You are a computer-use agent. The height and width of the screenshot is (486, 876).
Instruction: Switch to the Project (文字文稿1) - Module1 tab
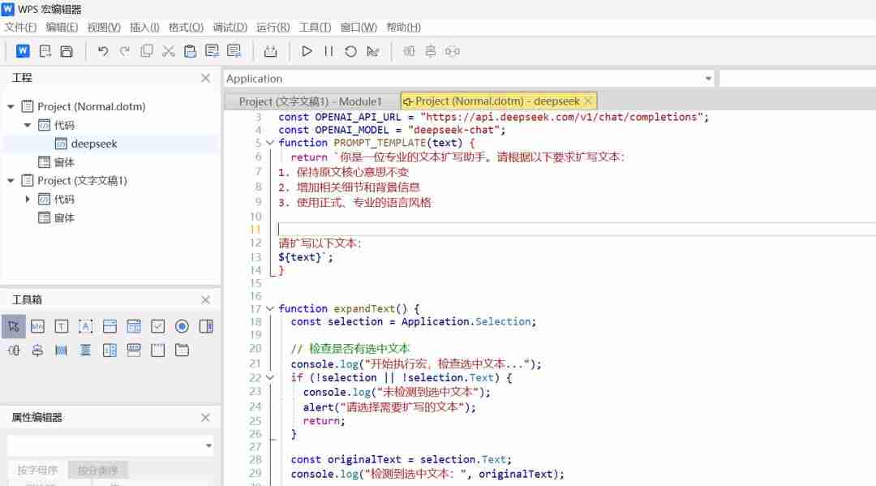click(x=308, y=101)
